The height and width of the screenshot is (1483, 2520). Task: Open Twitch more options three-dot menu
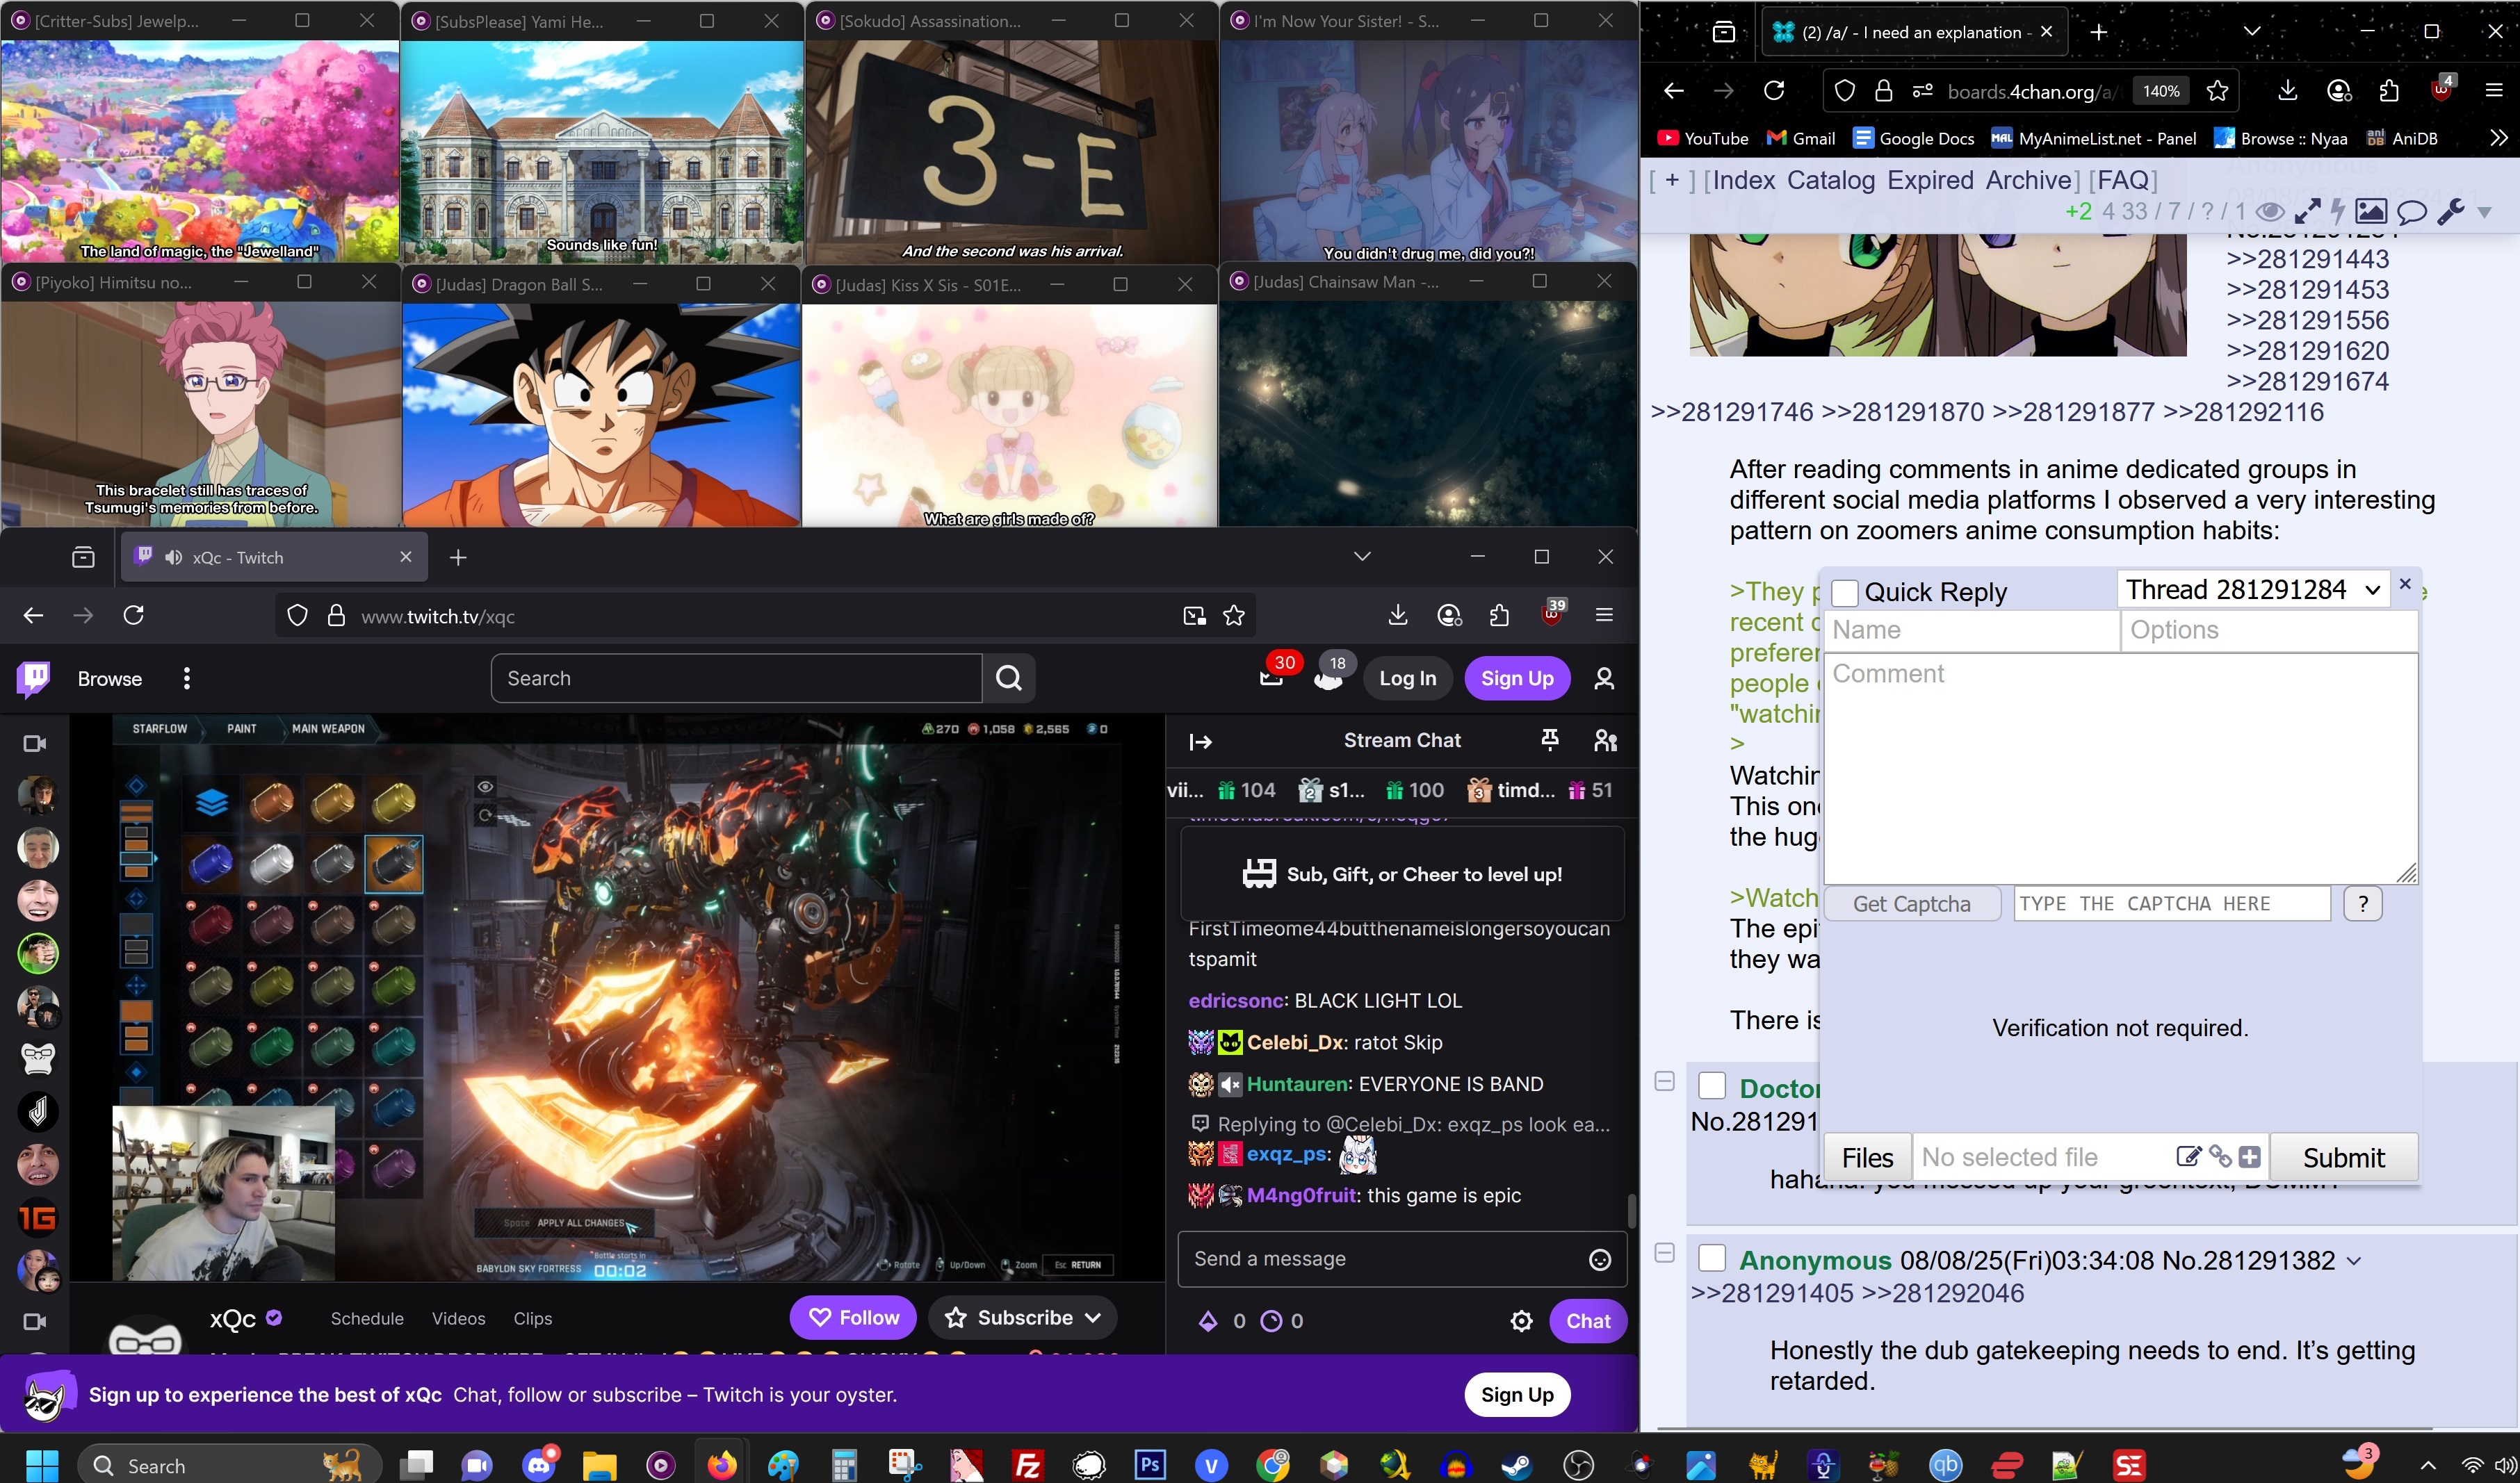tap(186, 678)
